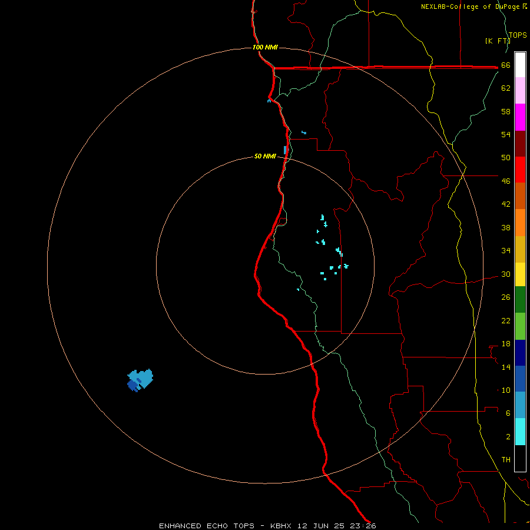Click the 23:26 timestamp

click(x=363, y=526)
